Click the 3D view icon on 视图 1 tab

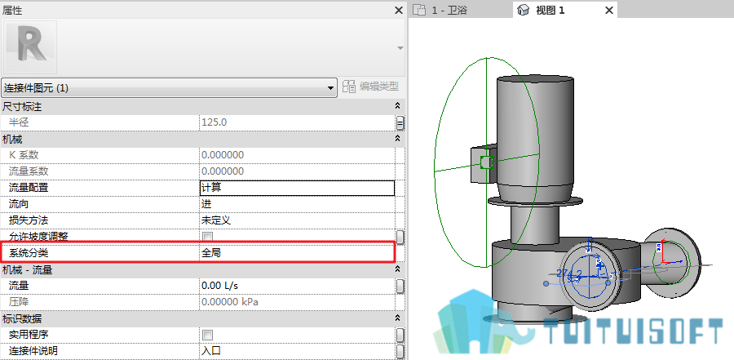[524, 10]
